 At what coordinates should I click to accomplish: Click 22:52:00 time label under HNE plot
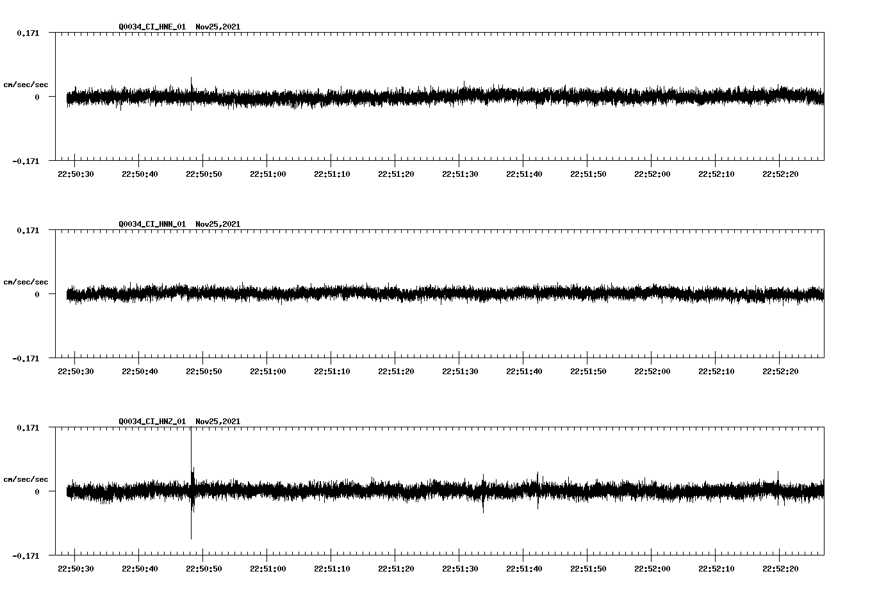652,174
